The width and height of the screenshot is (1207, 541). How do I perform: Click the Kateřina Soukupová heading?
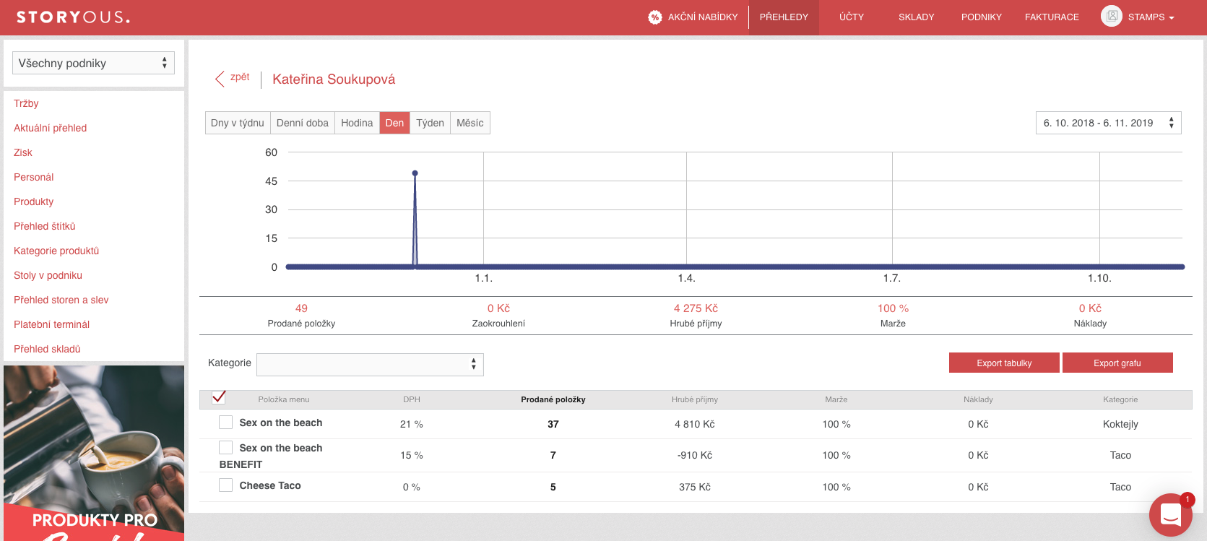point(334,79)
